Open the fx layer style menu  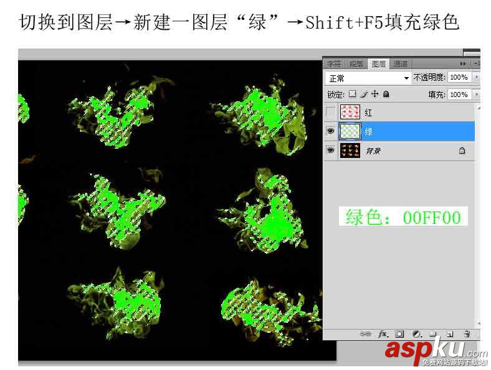(x=383, y=334)
